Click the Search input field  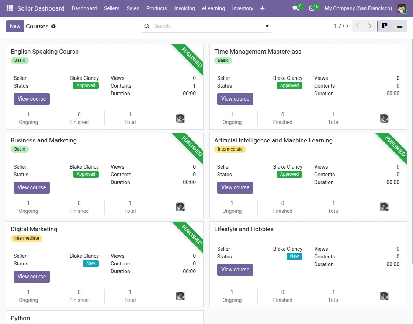pos(207,26)
